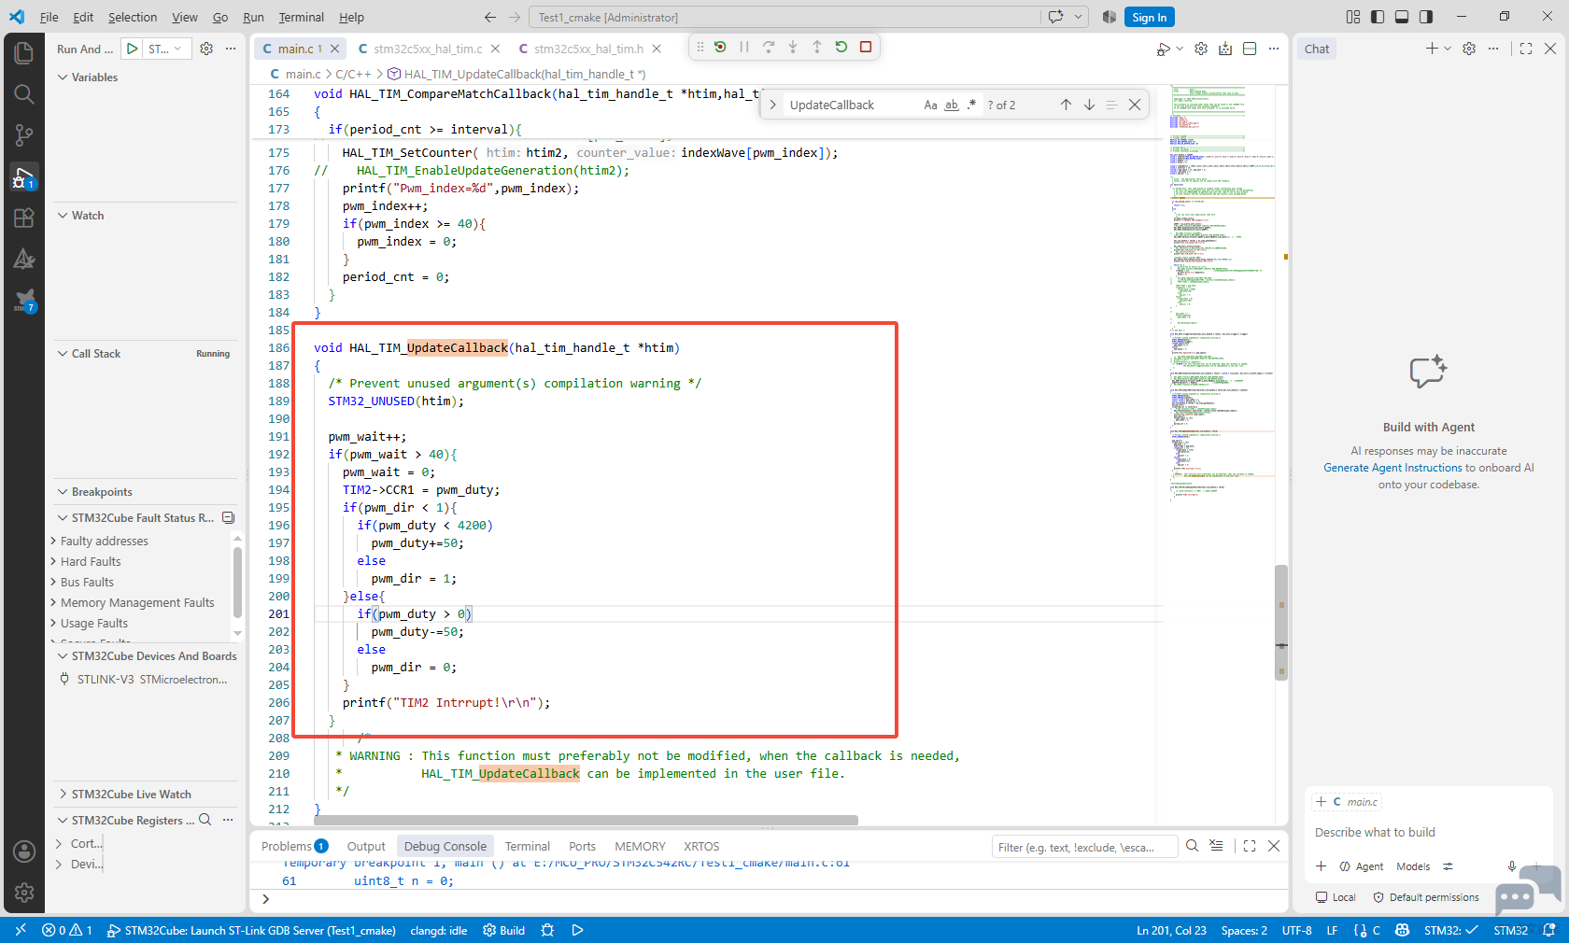Step into in the debug toolbar
Viewport: 1569px width, 943px height.
click(793, 47)
